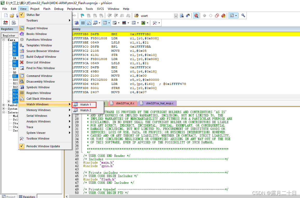The image size is (300, 198).
Task: Expand the Banked register tree node
Action: pyautogui.click(x=3, y=105)
